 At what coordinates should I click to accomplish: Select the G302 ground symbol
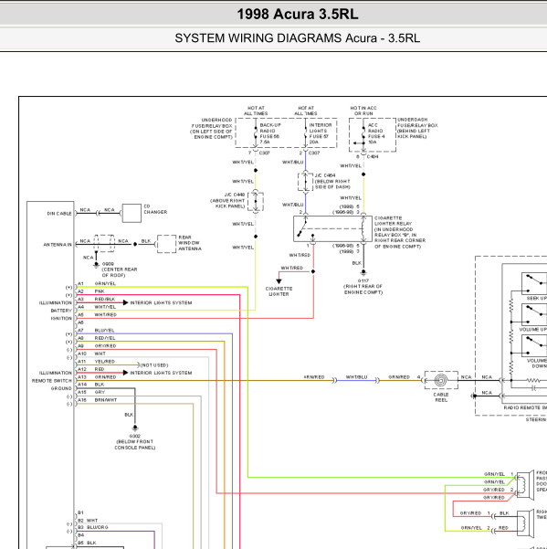135,428
